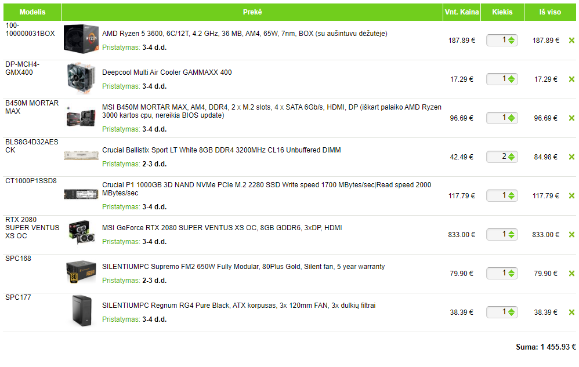The image size is (579, 367).
Task: View the Deepcool air cooler thumbnail
Action: click(x=81, y=78)
